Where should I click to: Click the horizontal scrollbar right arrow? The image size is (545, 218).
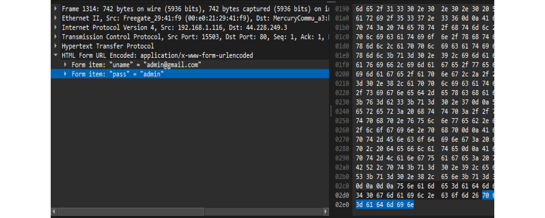pos(326,211)
